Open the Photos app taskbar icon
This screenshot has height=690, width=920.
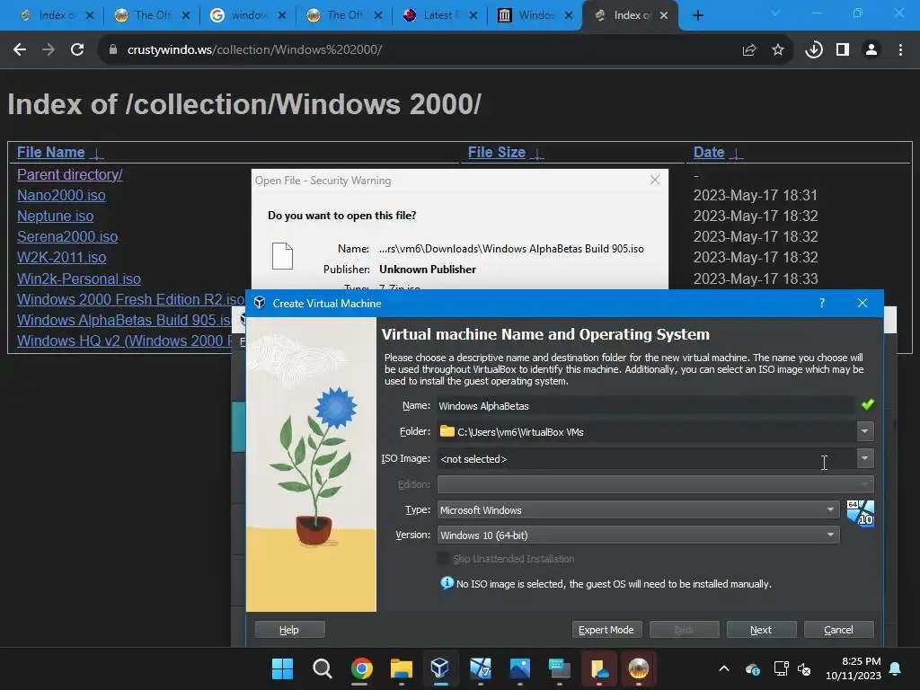click(x=520, y=668)
